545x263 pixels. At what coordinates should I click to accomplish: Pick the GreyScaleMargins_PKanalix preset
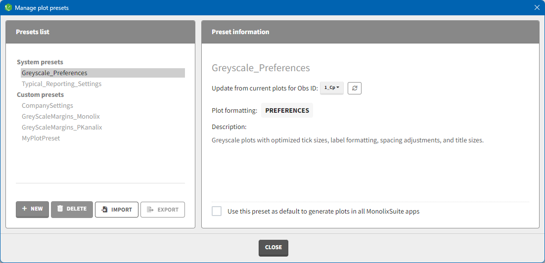point(62,128)
